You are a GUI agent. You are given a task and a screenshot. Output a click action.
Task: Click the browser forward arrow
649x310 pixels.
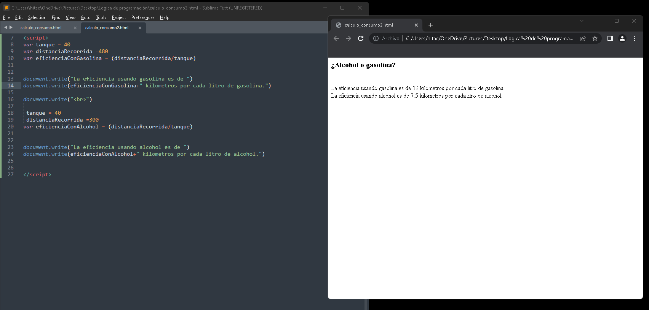pyautogui.click(x=348, y=38)
